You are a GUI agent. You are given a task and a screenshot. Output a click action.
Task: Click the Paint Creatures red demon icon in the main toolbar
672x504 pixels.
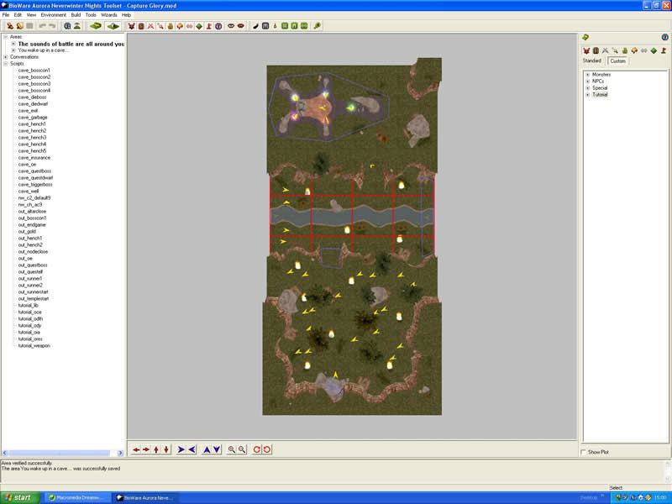tap(132, 26)
